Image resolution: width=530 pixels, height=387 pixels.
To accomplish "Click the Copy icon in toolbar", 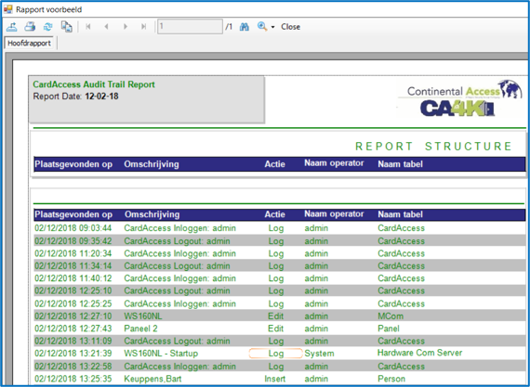I will click(66, 26).
